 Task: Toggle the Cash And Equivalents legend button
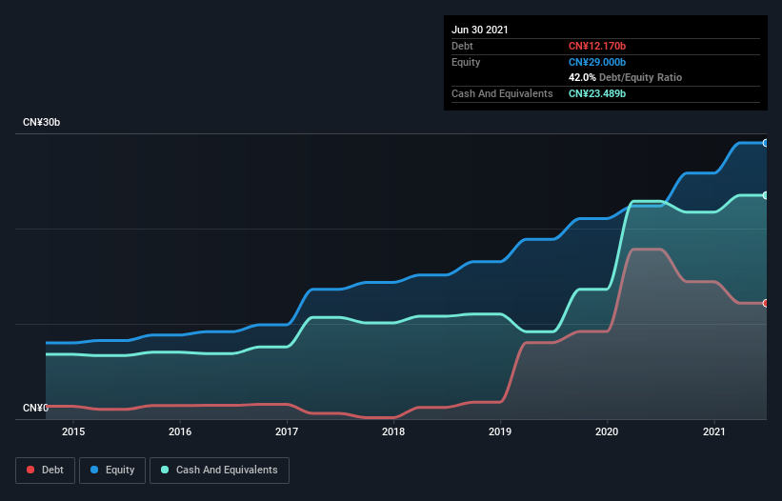point(219,471)
